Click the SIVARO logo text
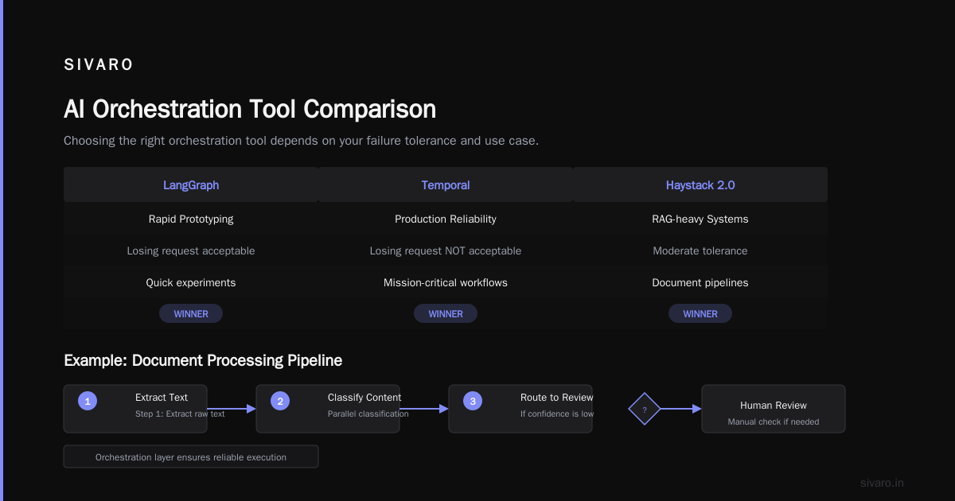 click(99, 65)
